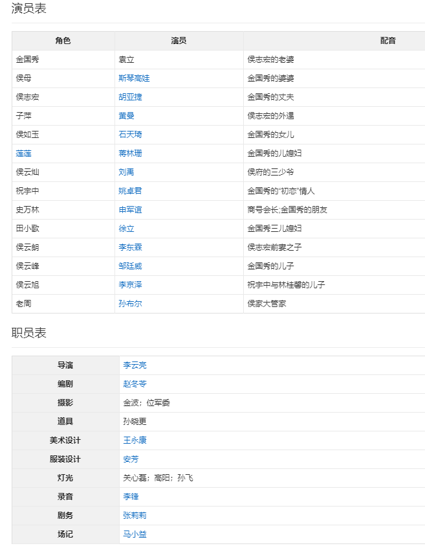425x548 pixels.
Task: Click the description 侯家大管家
Action: tap(267, 304)
